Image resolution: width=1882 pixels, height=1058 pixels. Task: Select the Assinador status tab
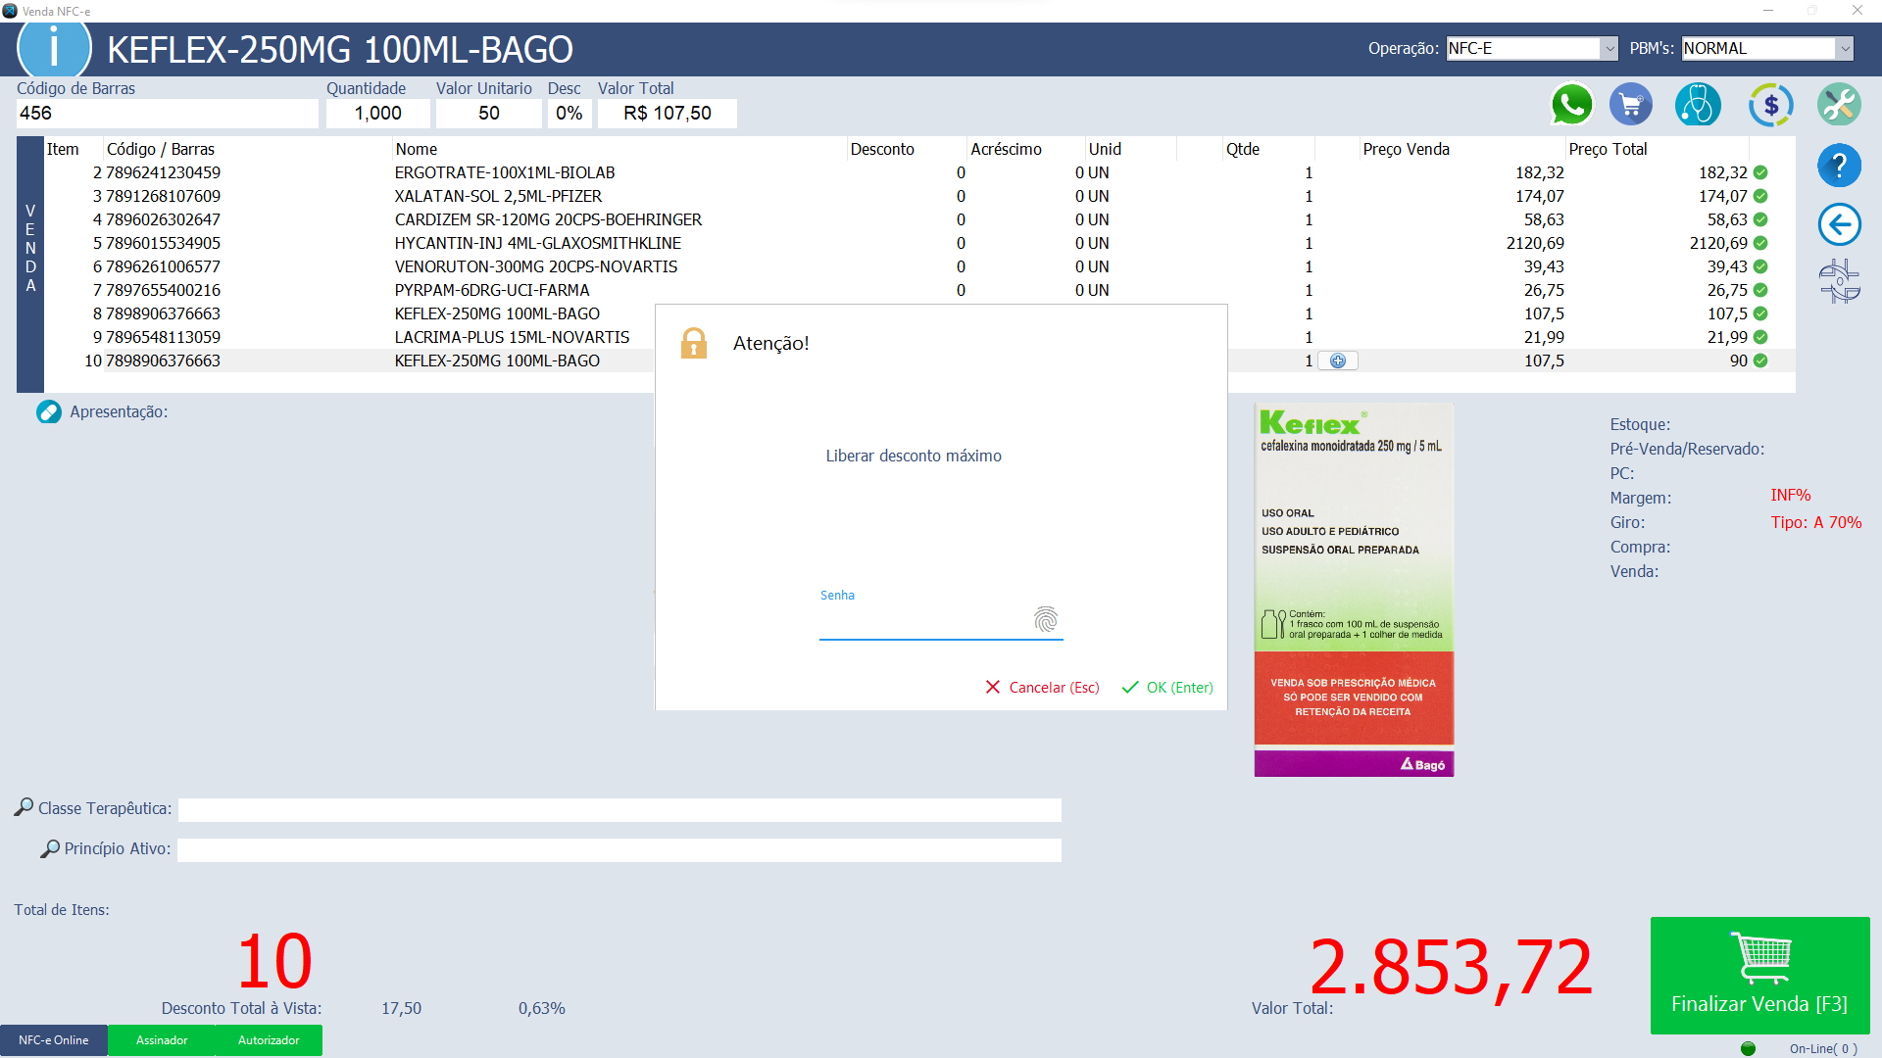pos(162,1040)
